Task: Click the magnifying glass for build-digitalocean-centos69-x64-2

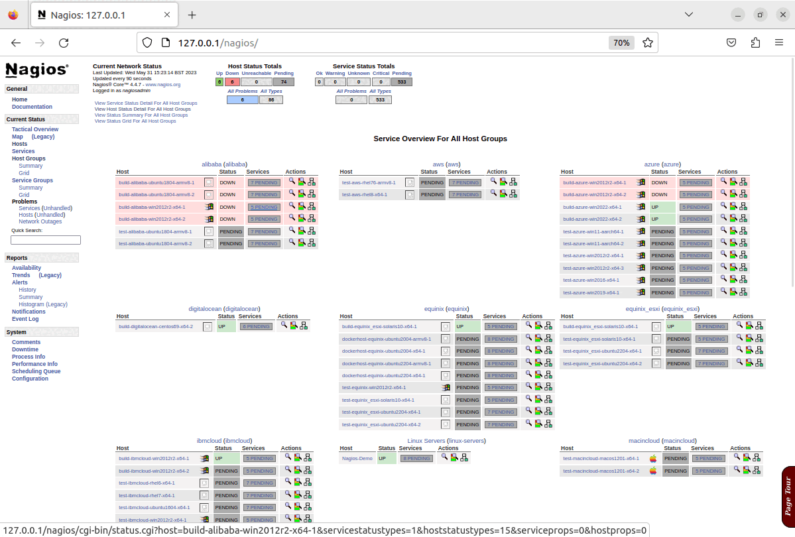Action: (x=284, y=326)
